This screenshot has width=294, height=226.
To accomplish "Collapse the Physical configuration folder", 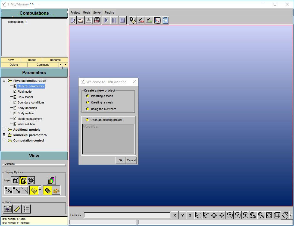I will pos(4,80).
